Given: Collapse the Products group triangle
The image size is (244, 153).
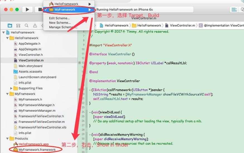Looking at the screenshot, I should point(7,138).
